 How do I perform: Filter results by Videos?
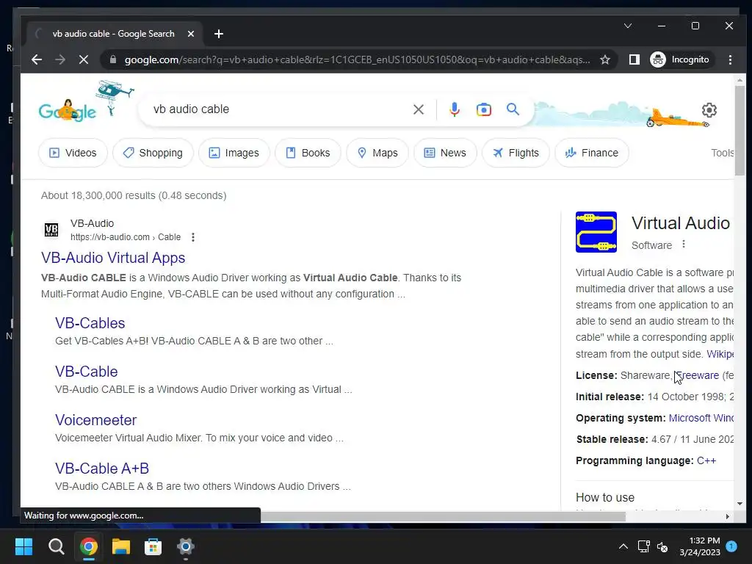click(73, 153)
